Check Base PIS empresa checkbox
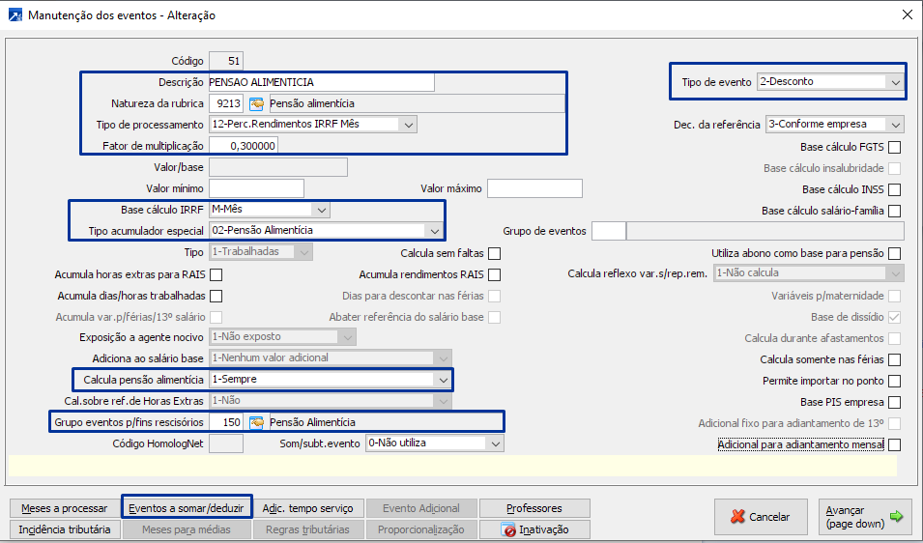 coord(894,402)
